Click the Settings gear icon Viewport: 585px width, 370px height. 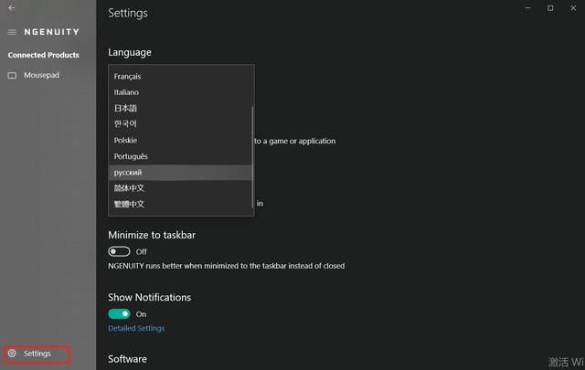click(12, 354)
